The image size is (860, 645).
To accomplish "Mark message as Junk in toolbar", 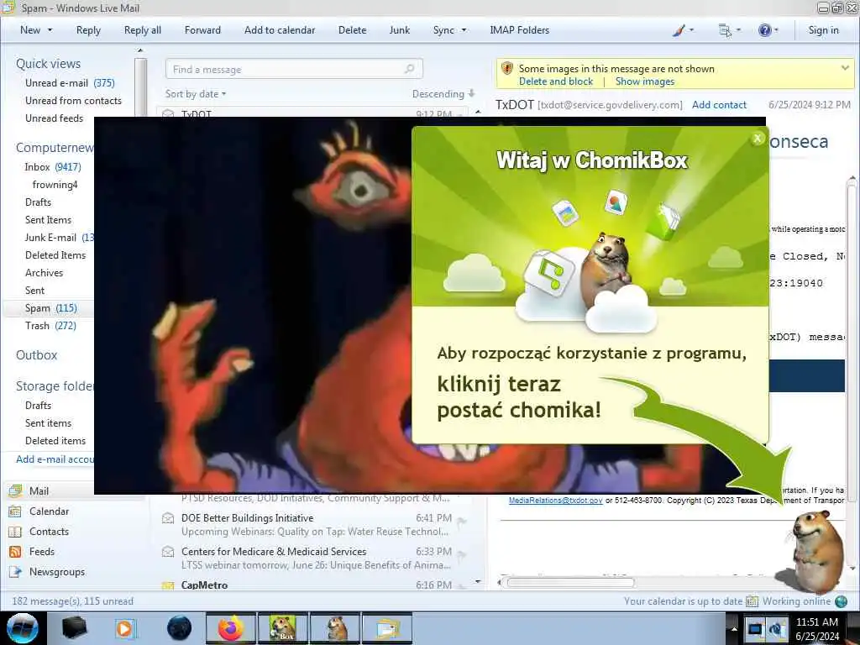I will [399, 30].
